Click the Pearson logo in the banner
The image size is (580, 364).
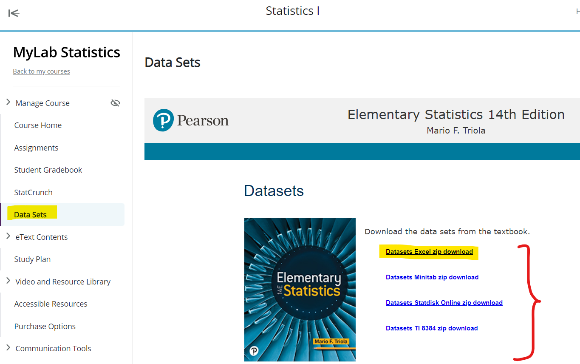191,120
